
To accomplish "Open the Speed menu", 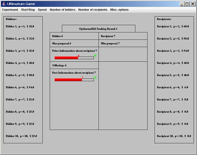I will pos(42,10).
